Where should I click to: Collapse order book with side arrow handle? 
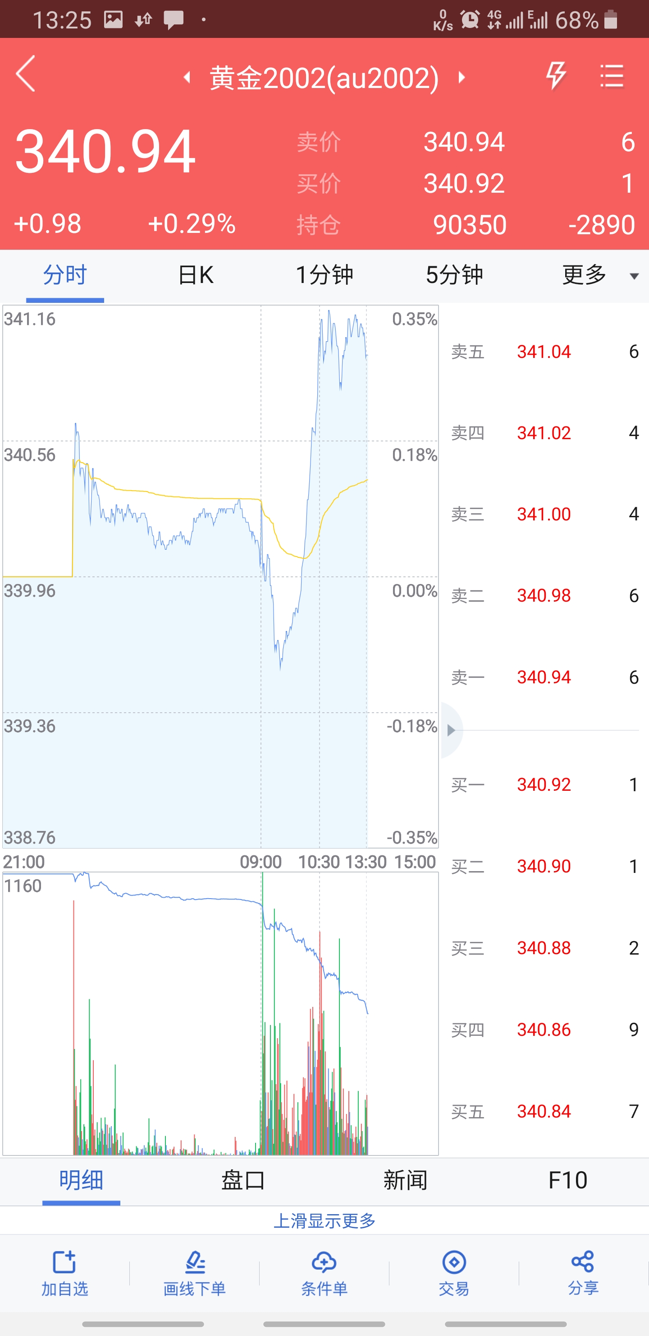pyautogui.click(x=451, y=730)
